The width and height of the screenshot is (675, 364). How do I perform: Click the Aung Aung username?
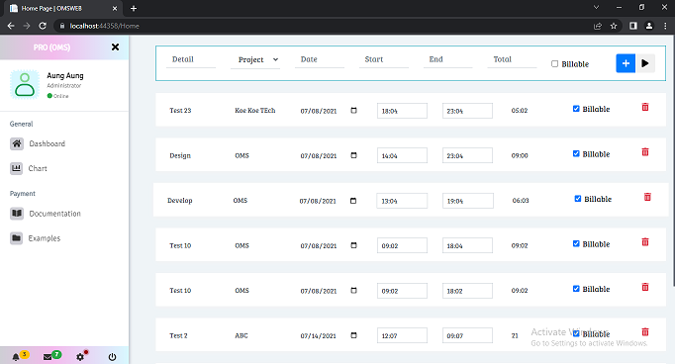pos(65,76)
